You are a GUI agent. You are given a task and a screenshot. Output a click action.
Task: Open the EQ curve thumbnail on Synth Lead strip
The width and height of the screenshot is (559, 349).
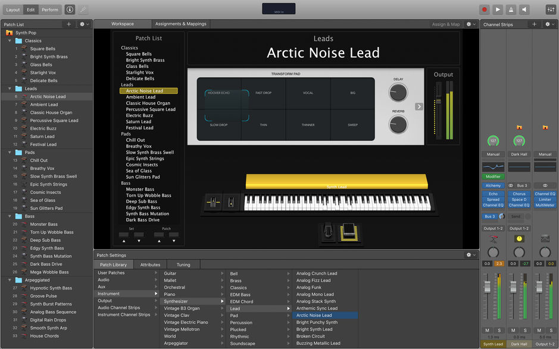pos(493,166)
